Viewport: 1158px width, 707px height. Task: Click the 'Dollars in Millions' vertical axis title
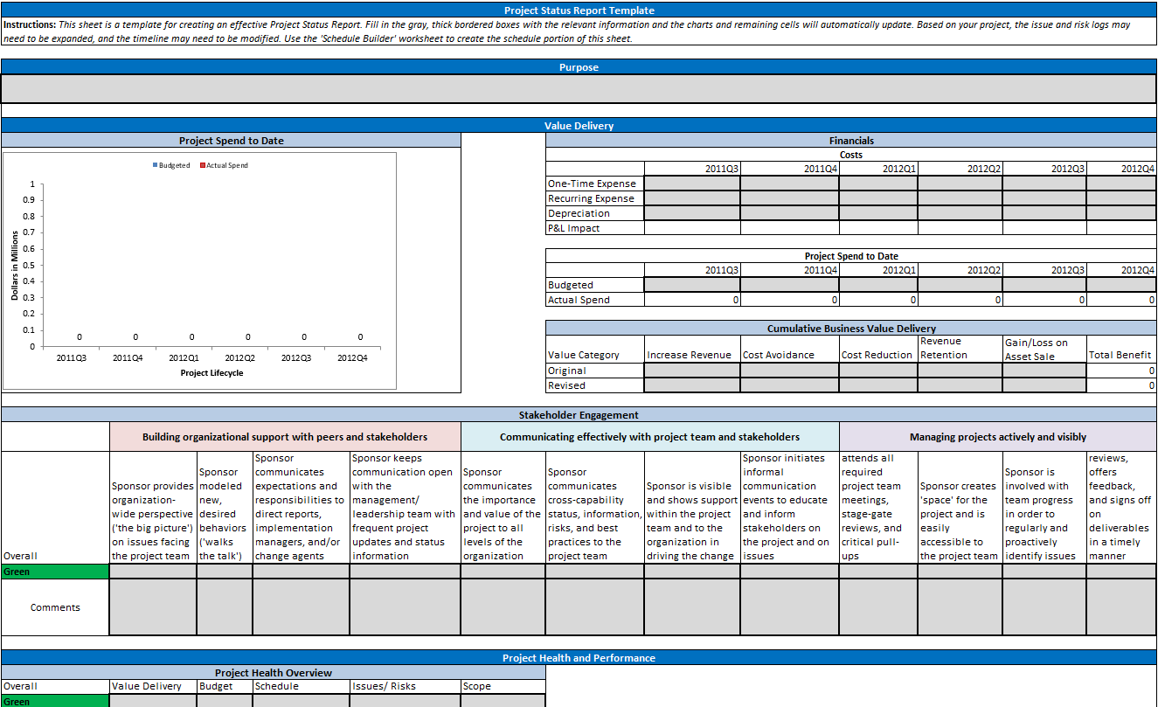(15, 266)
